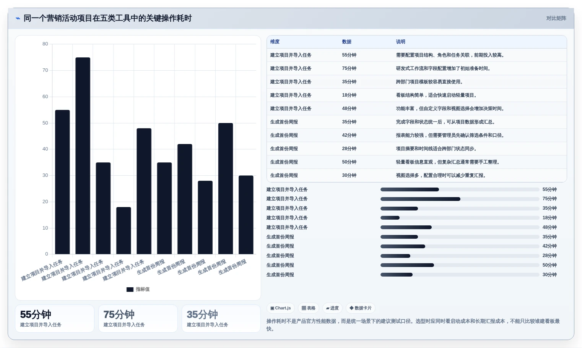Screen dimensions: 582x348
Task: Open the 55分钟 summary card
Action: [55, 319]
